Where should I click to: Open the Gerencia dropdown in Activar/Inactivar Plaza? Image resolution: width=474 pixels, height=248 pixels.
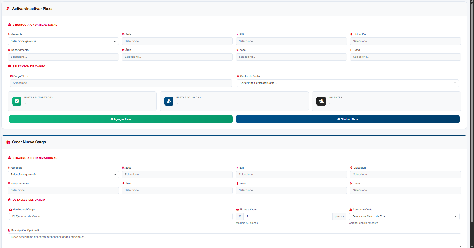click(63, 41)
